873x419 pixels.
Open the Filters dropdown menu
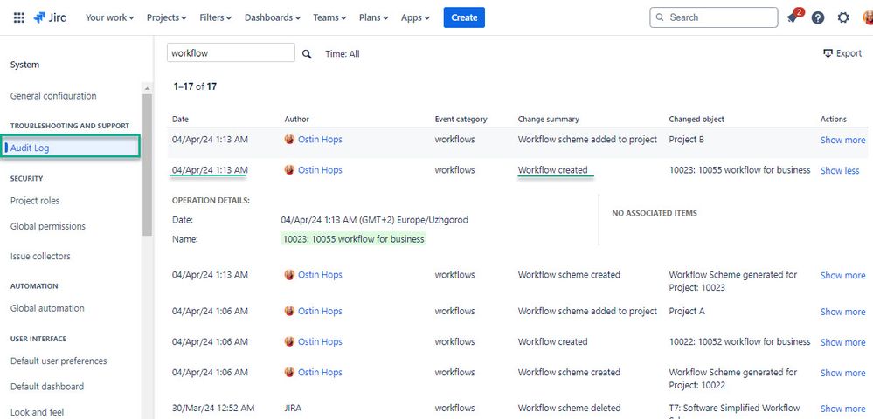pos(216,17)
